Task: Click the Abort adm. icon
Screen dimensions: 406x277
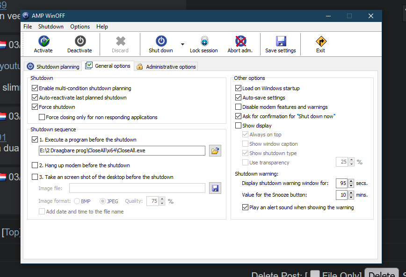Action: tap(240, 41)
